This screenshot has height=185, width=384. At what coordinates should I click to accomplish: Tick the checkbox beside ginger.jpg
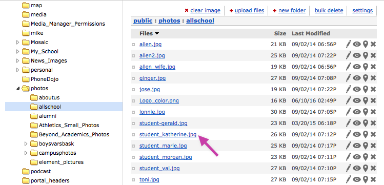(133, 78)
